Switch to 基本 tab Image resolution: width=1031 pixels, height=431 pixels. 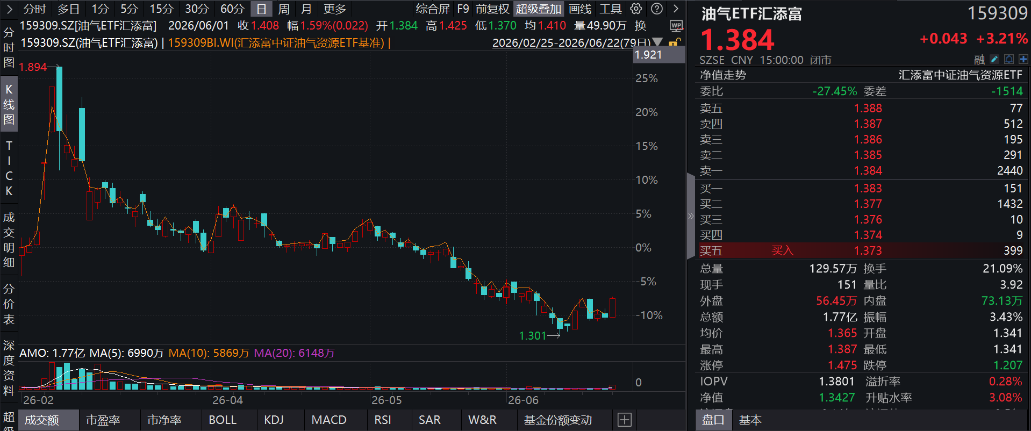750,420
